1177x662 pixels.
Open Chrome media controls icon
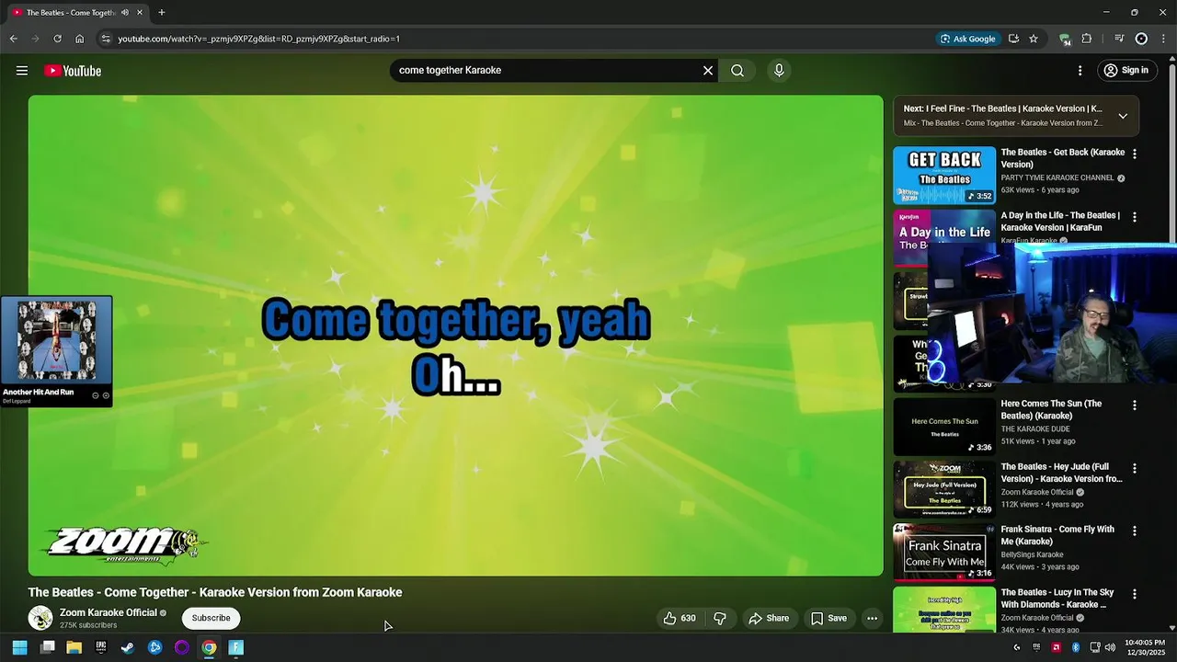1119,39
